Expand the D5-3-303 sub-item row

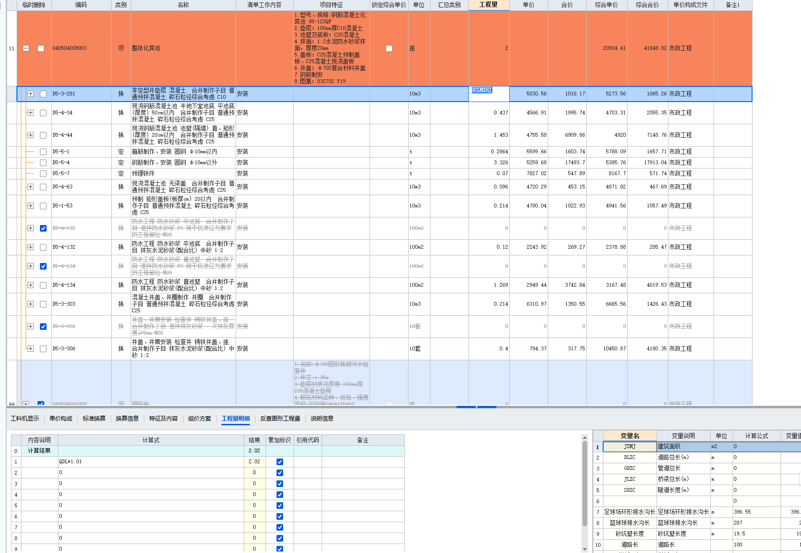(31, 304)
